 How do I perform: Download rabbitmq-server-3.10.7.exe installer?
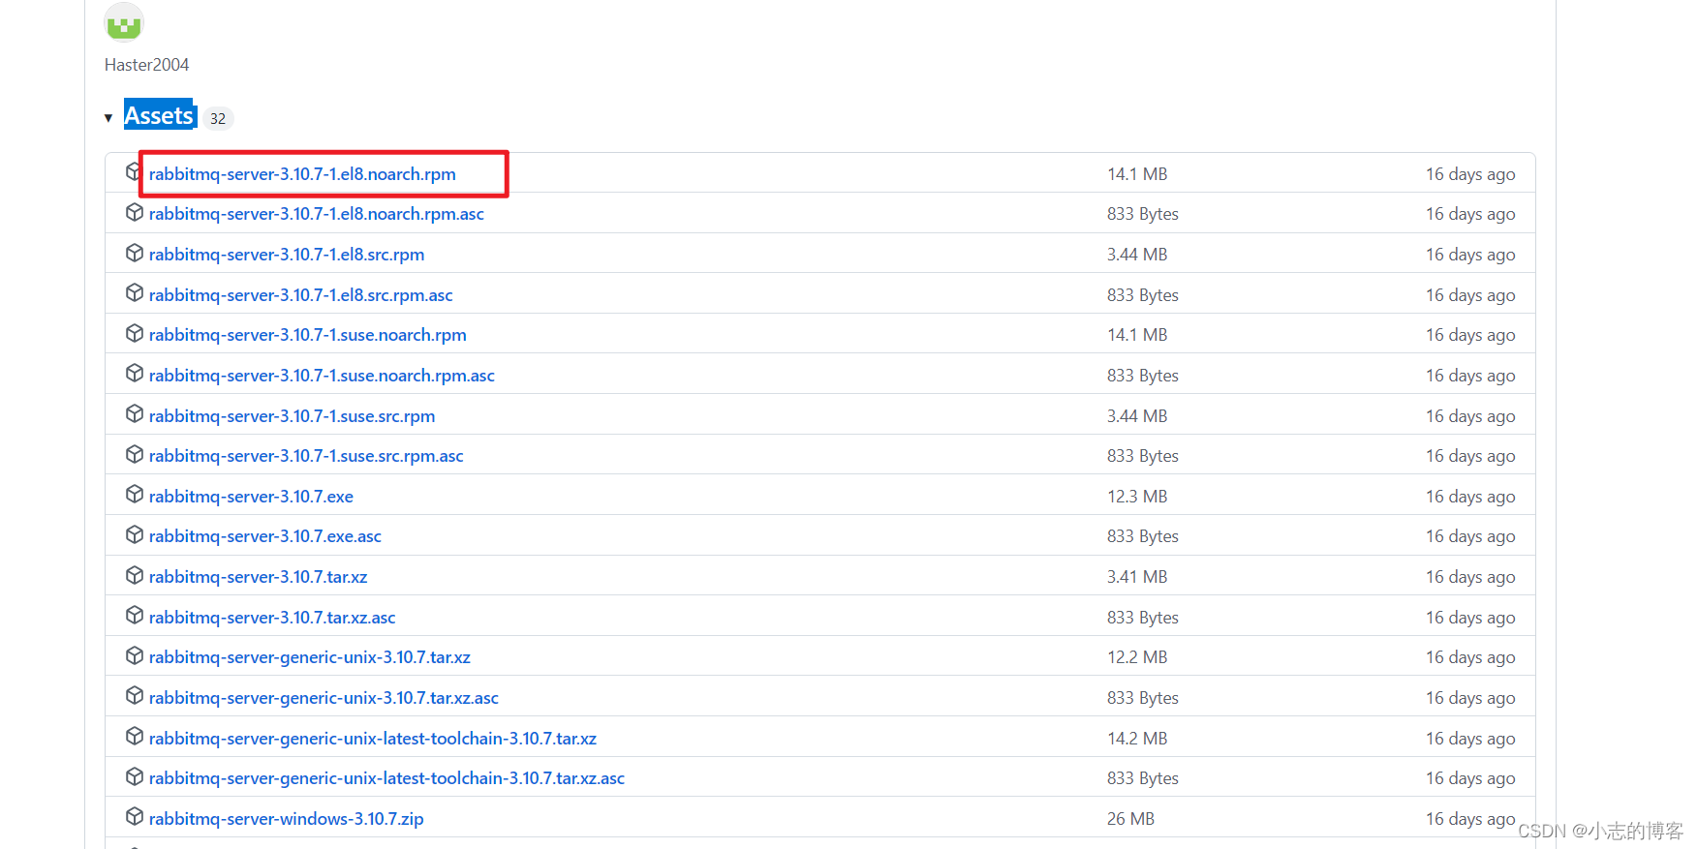[251, 497]
